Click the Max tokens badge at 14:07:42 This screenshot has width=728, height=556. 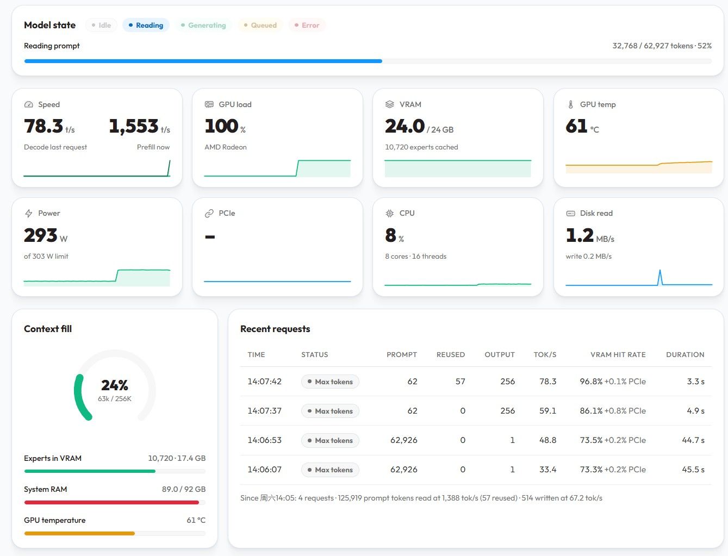[x=330, y=382]
